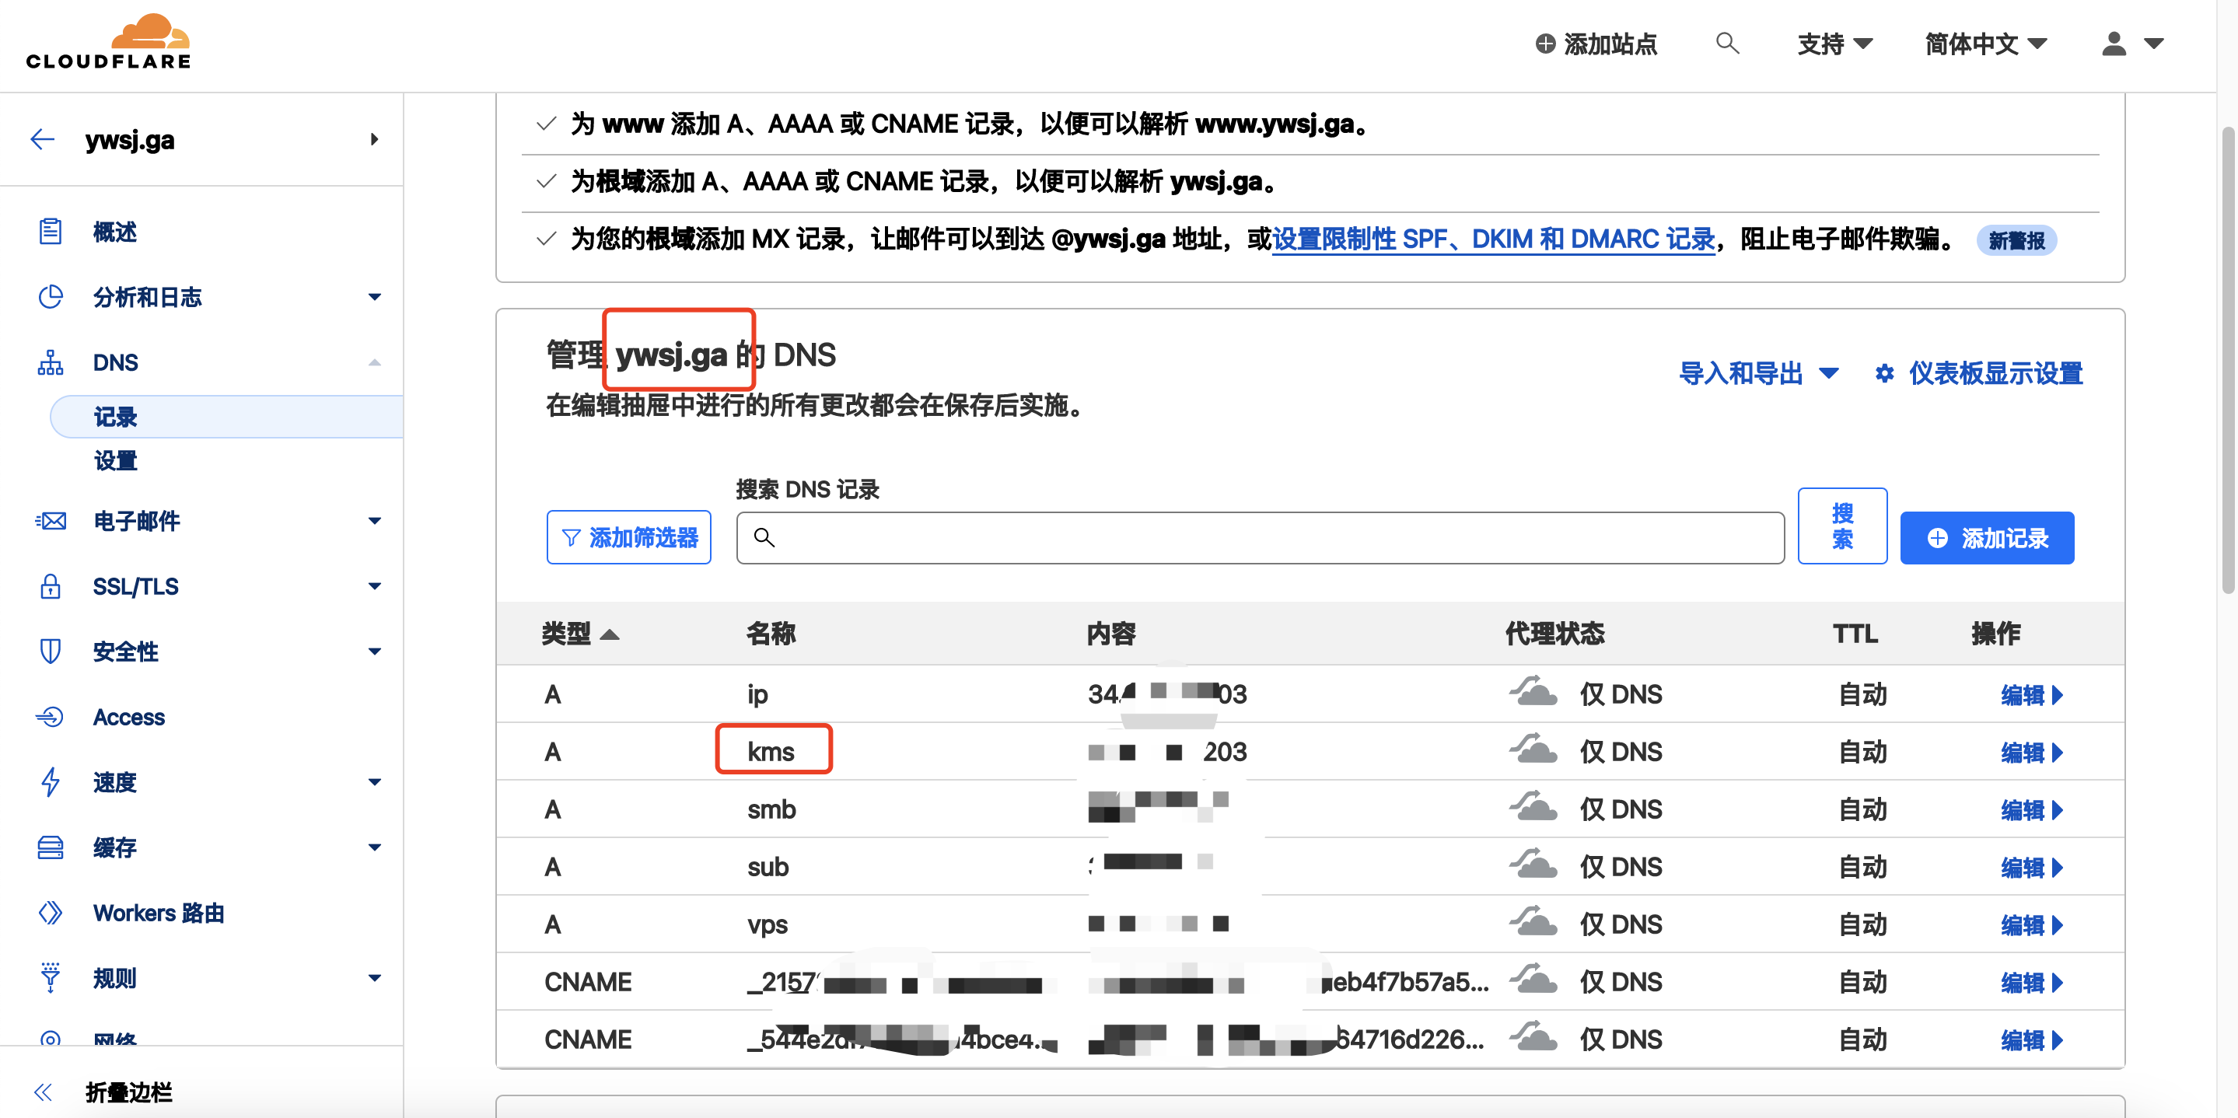2238x1118 pixels.
Task: Click 编辑 for the ip record
Action: (2030, 694)
